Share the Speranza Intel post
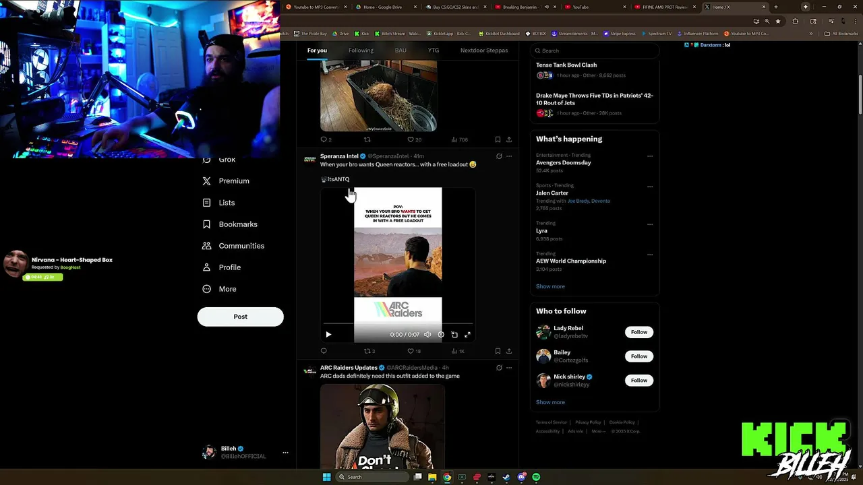 (x=509, y=351)
